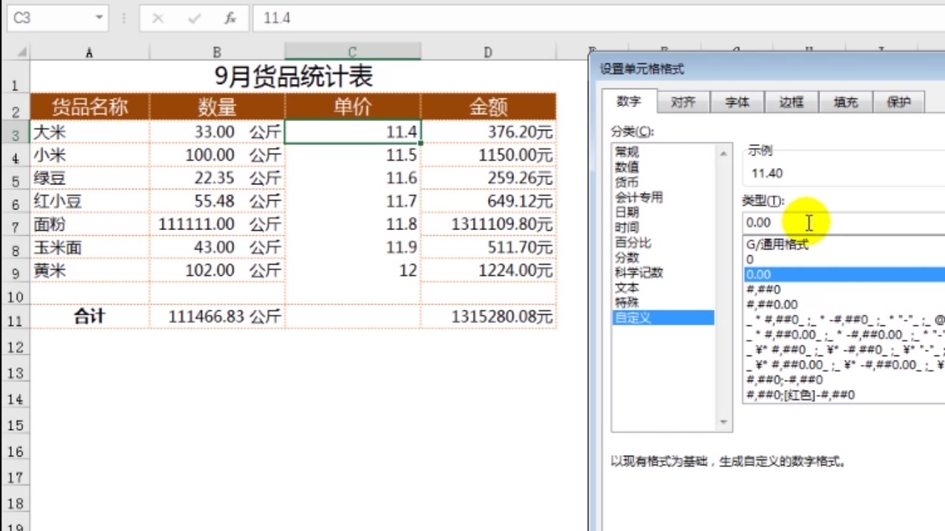945x531 pixels.
Task: Select 百分比 in the category list
Action: tap(626, 242)
